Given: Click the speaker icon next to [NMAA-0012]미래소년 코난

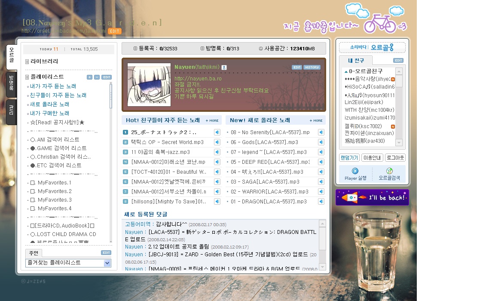Looking at the screenshot, I should click(x=217, y=162).
